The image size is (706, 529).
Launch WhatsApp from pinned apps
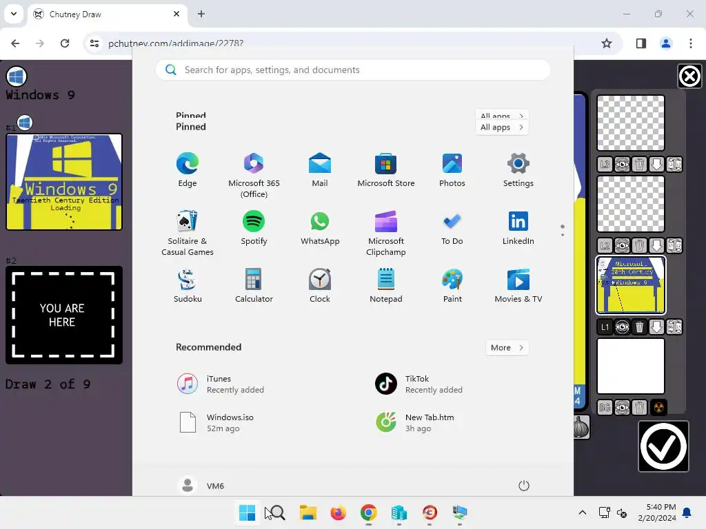coord(320,227)
